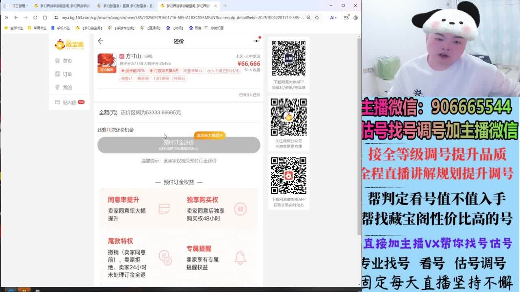
Task: Click the 水火不侵·四件(4/4) tag
Action: click(223, 71)
